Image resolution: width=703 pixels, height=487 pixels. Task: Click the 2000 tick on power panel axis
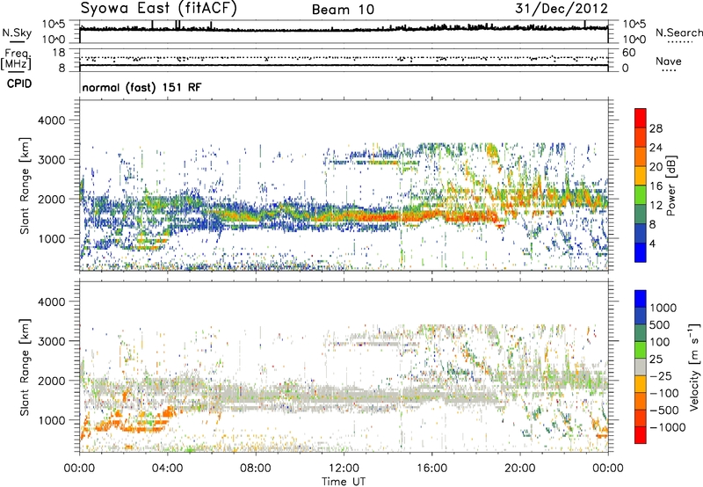pyautogui.click(x=51, y=199)
